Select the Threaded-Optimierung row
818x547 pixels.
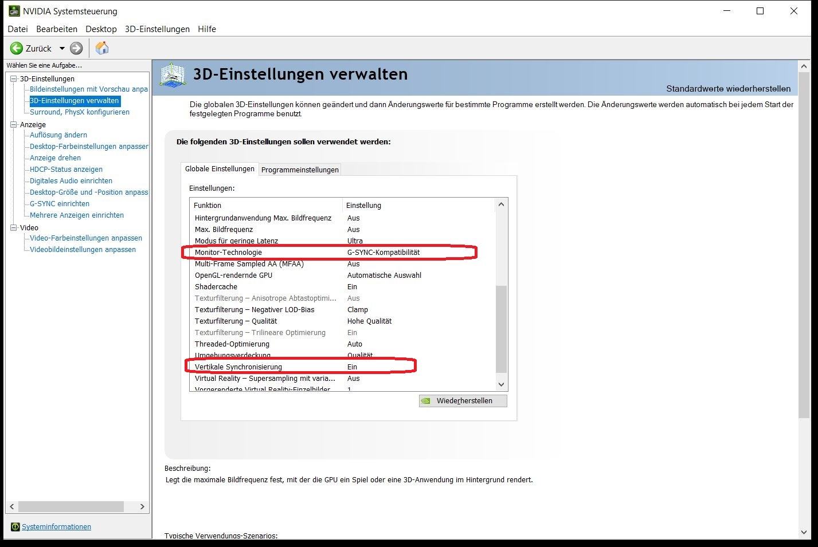point(342,344)
